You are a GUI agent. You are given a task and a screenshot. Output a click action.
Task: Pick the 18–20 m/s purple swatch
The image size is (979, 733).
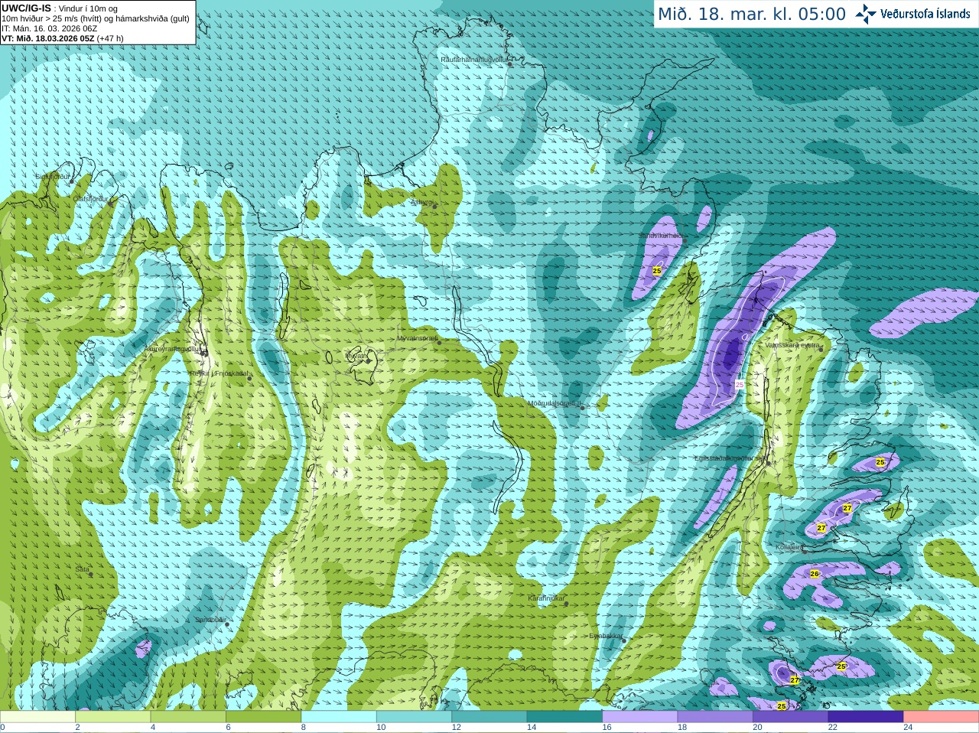pyautogui.click(x=715, y=717)
